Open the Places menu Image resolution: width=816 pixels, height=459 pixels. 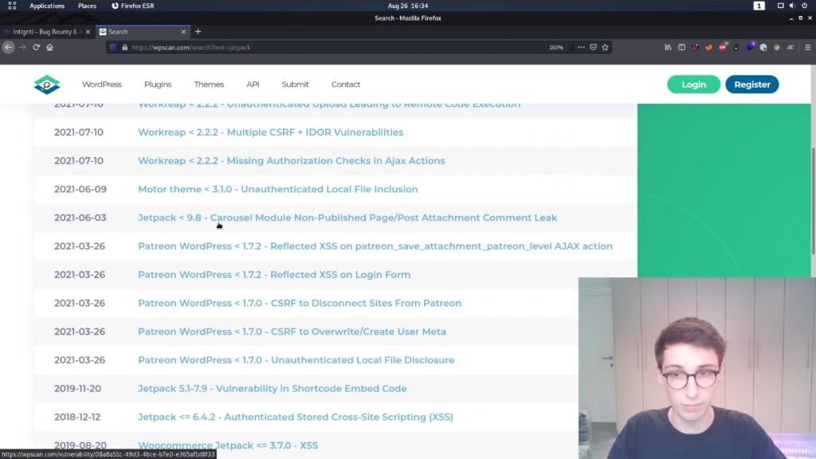[87, 6]
